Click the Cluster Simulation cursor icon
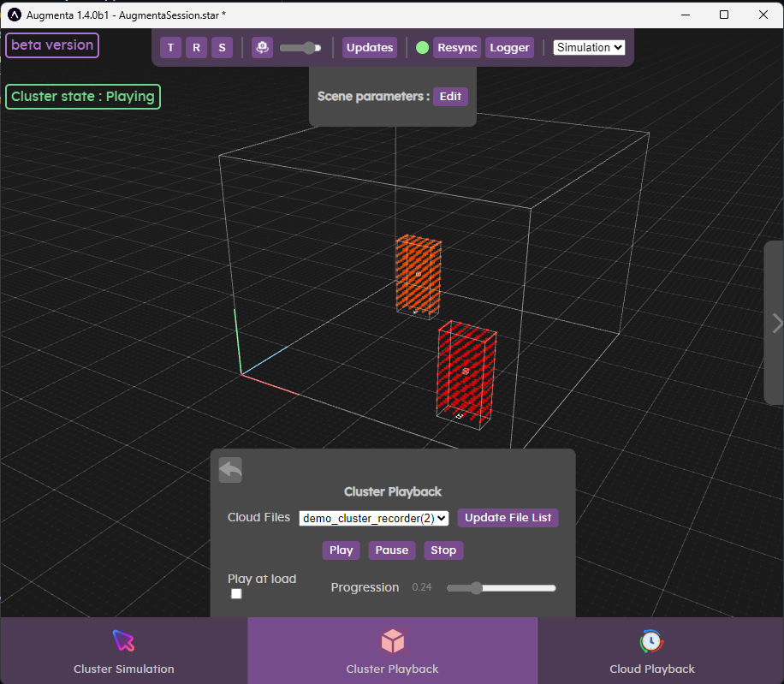Viewport: 784px width, 684px height. [x=123, y=641]
